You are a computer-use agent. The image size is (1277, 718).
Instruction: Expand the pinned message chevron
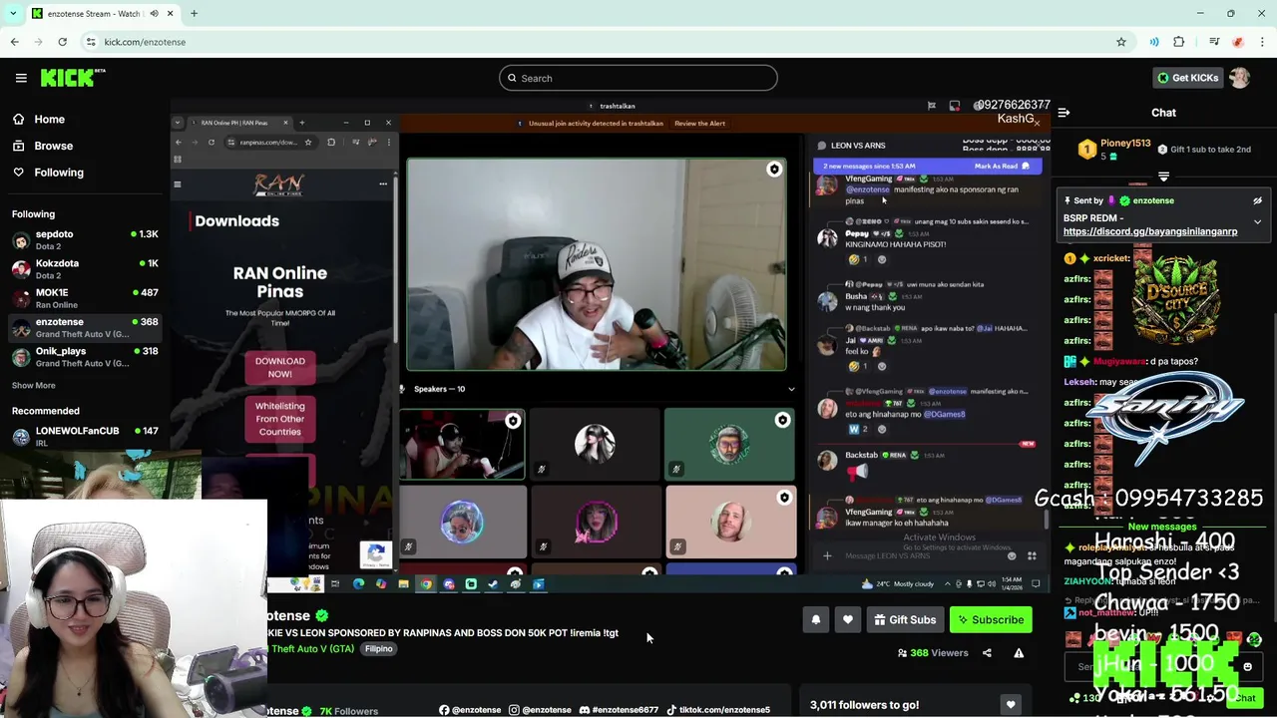(1257, 221)
